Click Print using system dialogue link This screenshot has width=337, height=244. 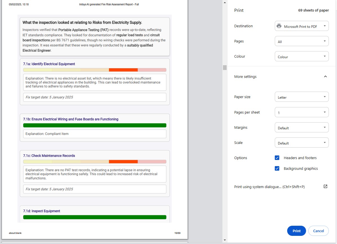click(x=269, y=187)
